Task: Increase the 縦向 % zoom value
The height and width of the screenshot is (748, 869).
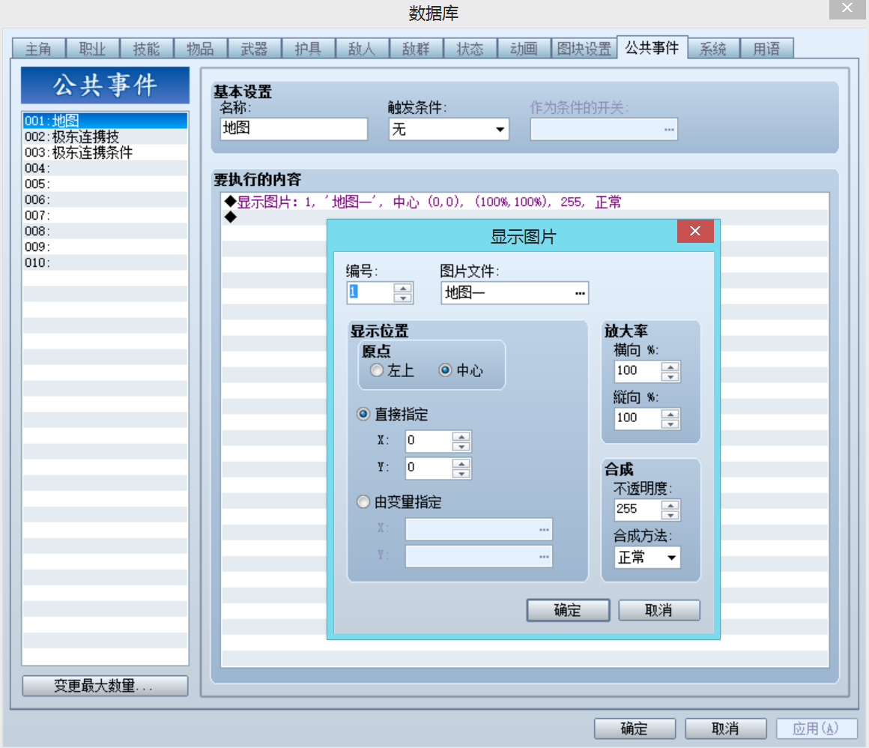Action: pyautogui.click(x=670, y=414)
